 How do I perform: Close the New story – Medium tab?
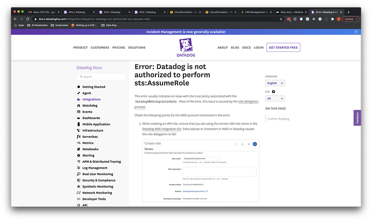(x=306, y=12)
